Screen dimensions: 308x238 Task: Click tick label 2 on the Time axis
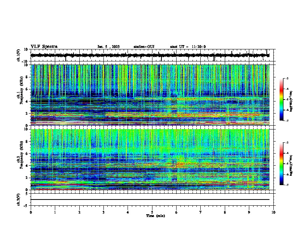(x=79, y=212)
